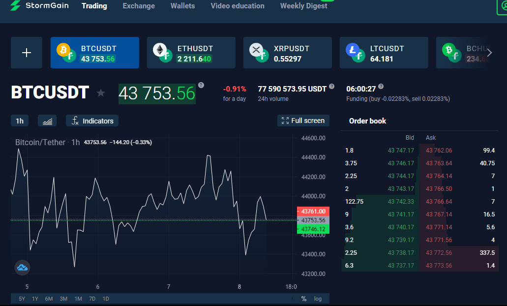507x306 pixels.
Task: Select the XRPUSDT instrument card
Action: pyautogui.click(x=288, y=53)
